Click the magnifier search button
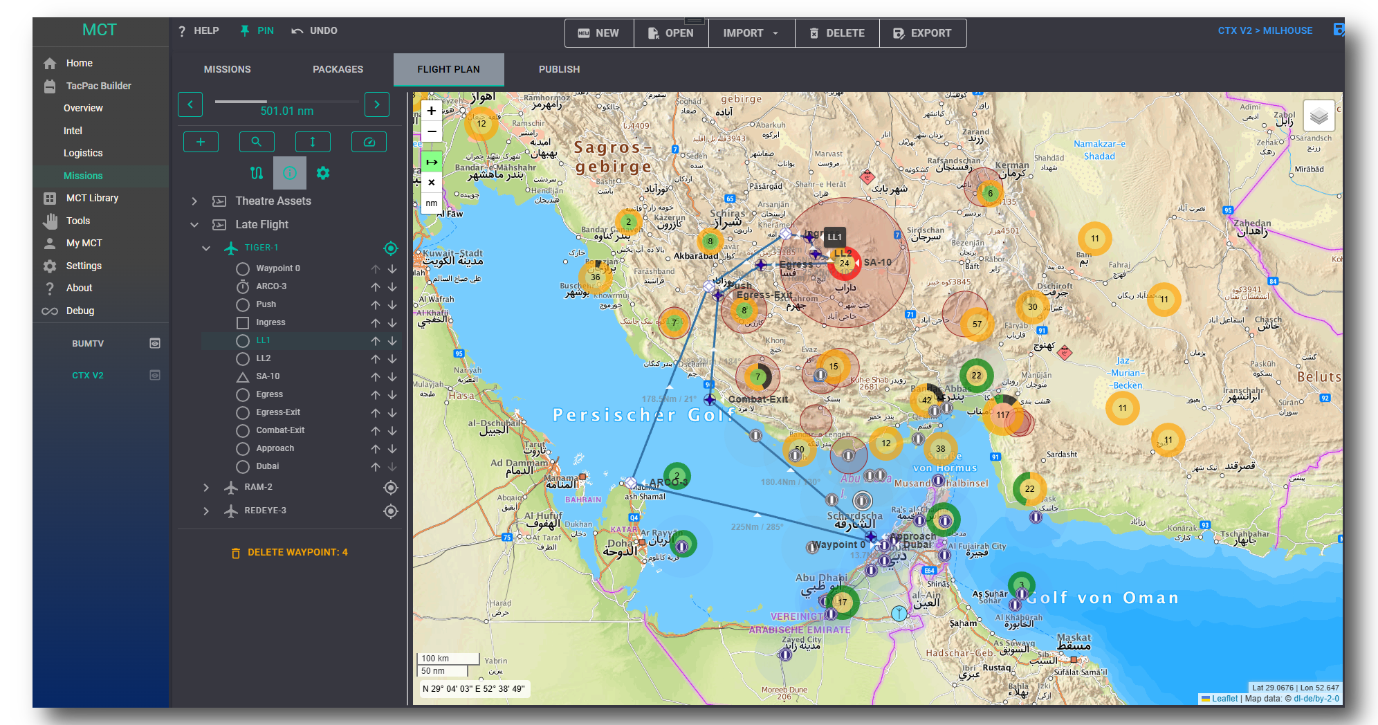This screenshot has height=725, width=1378. point(257,142)
